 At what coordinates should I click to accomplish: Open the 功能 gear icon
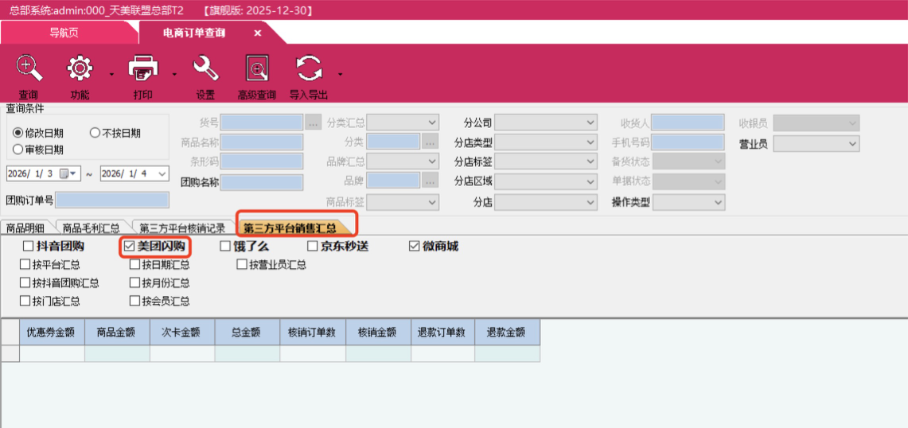point(80,70)
